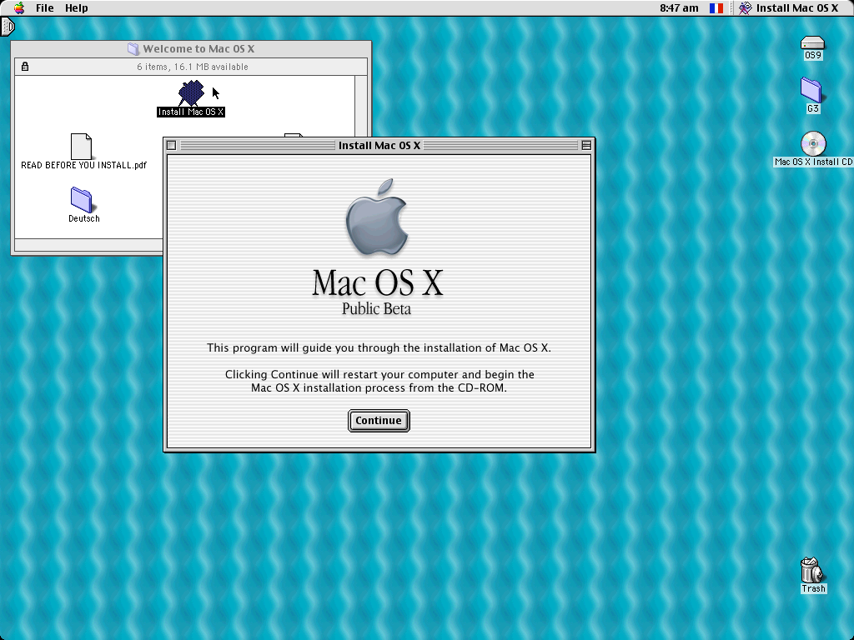854x640 pixels.
Task: Select the Mac OS X Install CD icon
Action: [813, 143]
